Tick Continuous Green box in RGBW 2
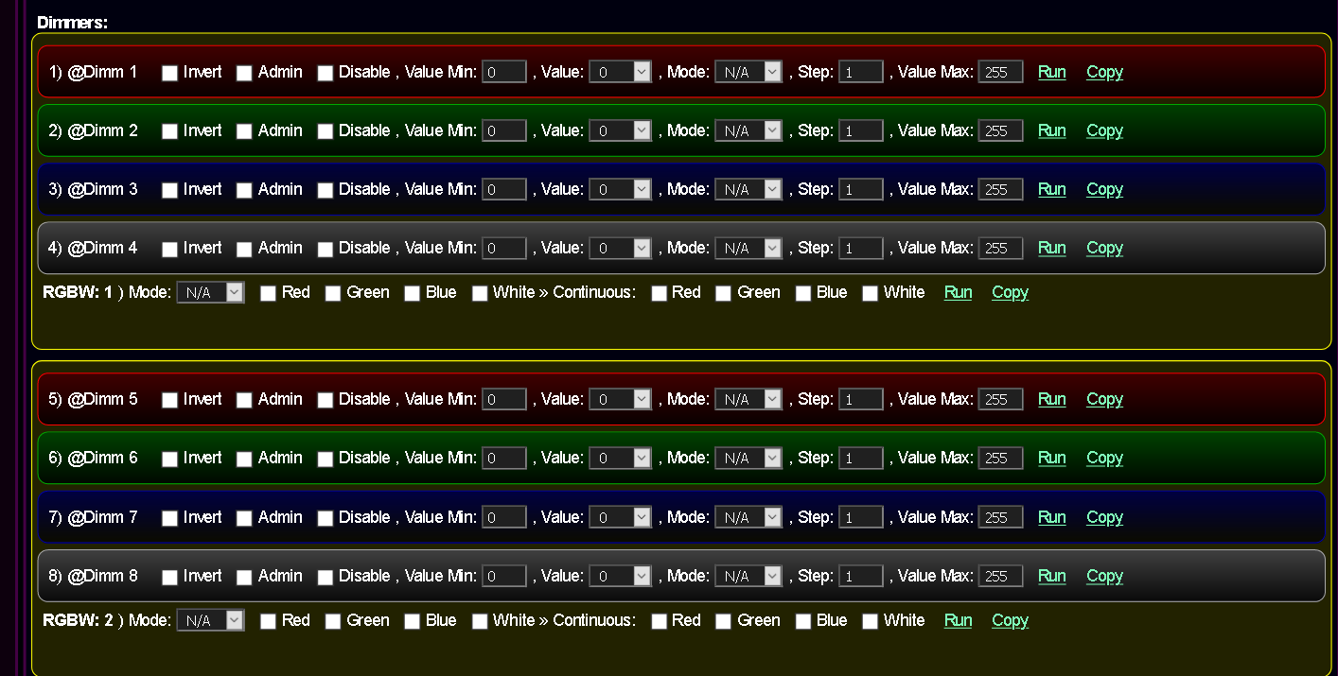 click(723, 621)
